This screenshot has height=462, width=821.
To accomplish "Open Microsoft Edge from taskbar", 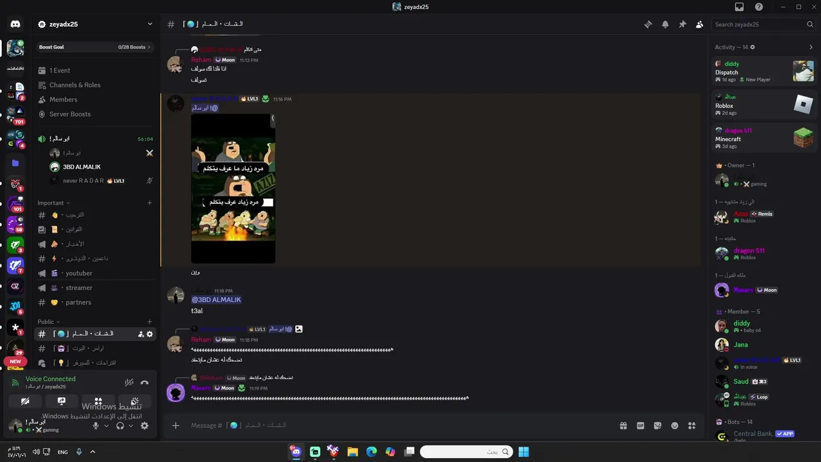I will (371, 452).
